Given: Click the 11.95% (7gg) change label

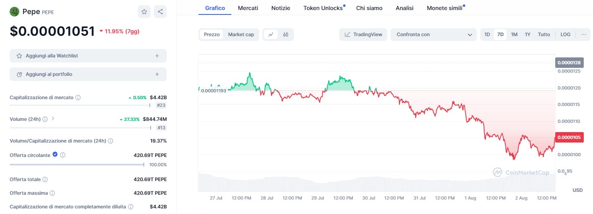Looking at the screenshot, I should pos(119,31).
